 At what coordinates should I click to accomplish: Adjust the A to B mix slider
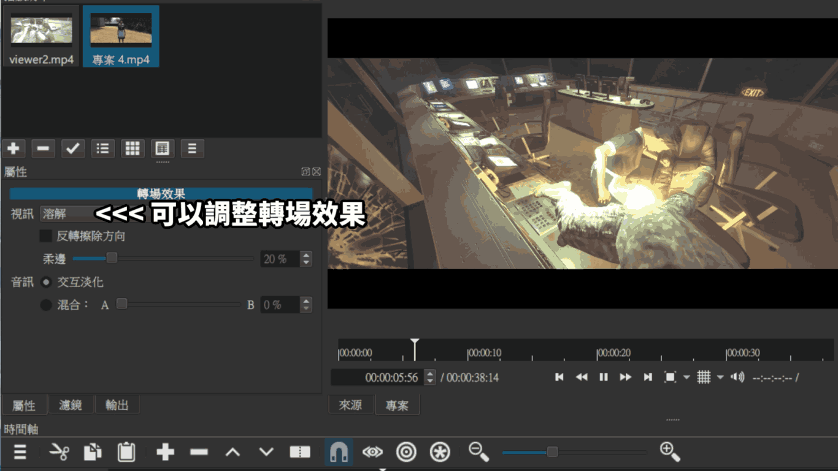pos(179,304)
